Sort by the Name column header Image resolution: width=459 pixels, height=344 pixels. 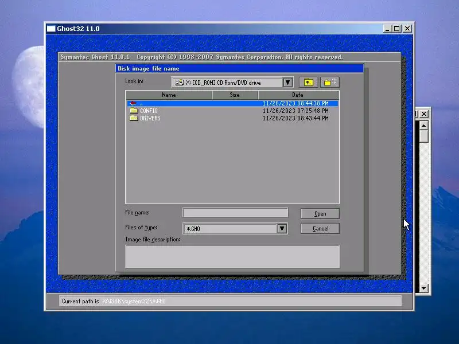pos(169,95)
